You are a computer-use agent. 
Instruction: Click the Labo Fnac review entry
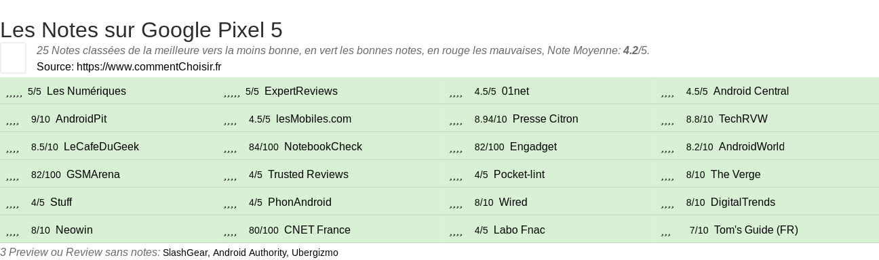(520, 230)
